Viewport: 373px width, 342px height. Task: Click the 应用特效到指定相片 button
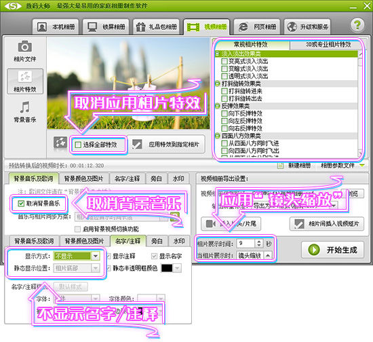point(166,145)
